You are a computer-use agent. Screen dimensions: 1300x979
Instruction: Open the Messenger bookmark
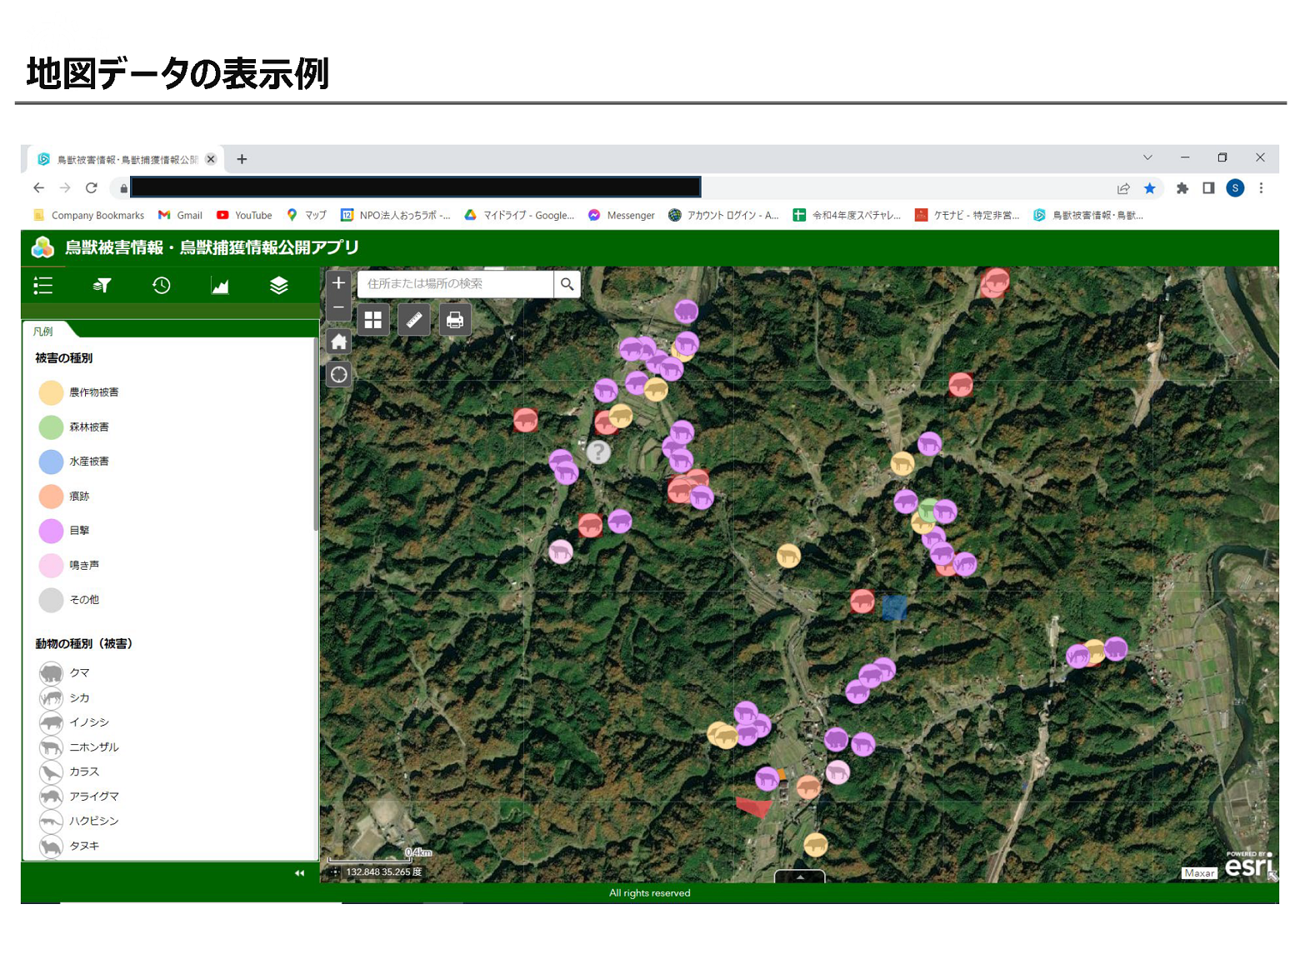(x=622, y=215)
